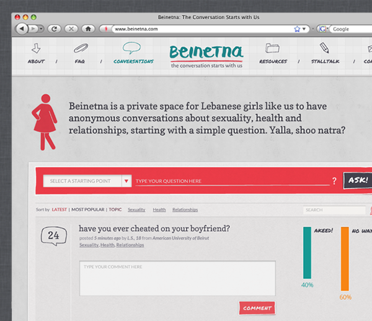Click the Type Your Question Here field
The image size is (372, 321).
click(x=232, y=181)
